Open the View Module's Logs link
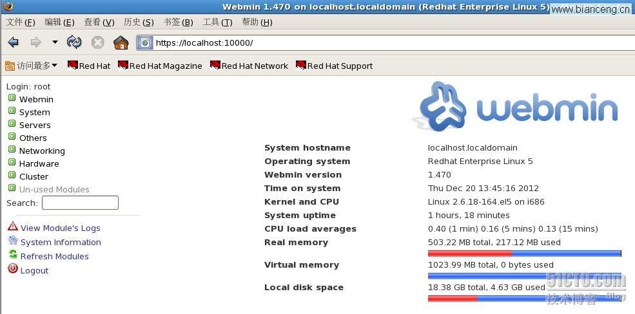Image resolution: width=635 pixels, height=314 pixels. coord(61,228)
